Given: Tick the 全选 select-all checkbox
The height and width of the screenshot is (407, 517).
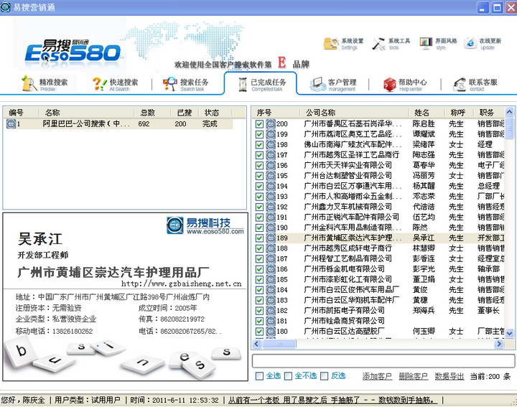Looking at the screenshot, I should [259, 376].
